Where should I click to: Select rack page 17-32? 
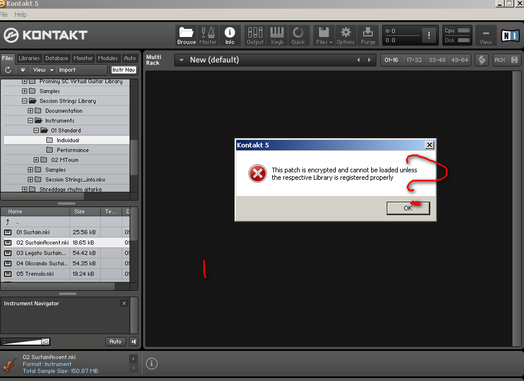click(414, 60)
